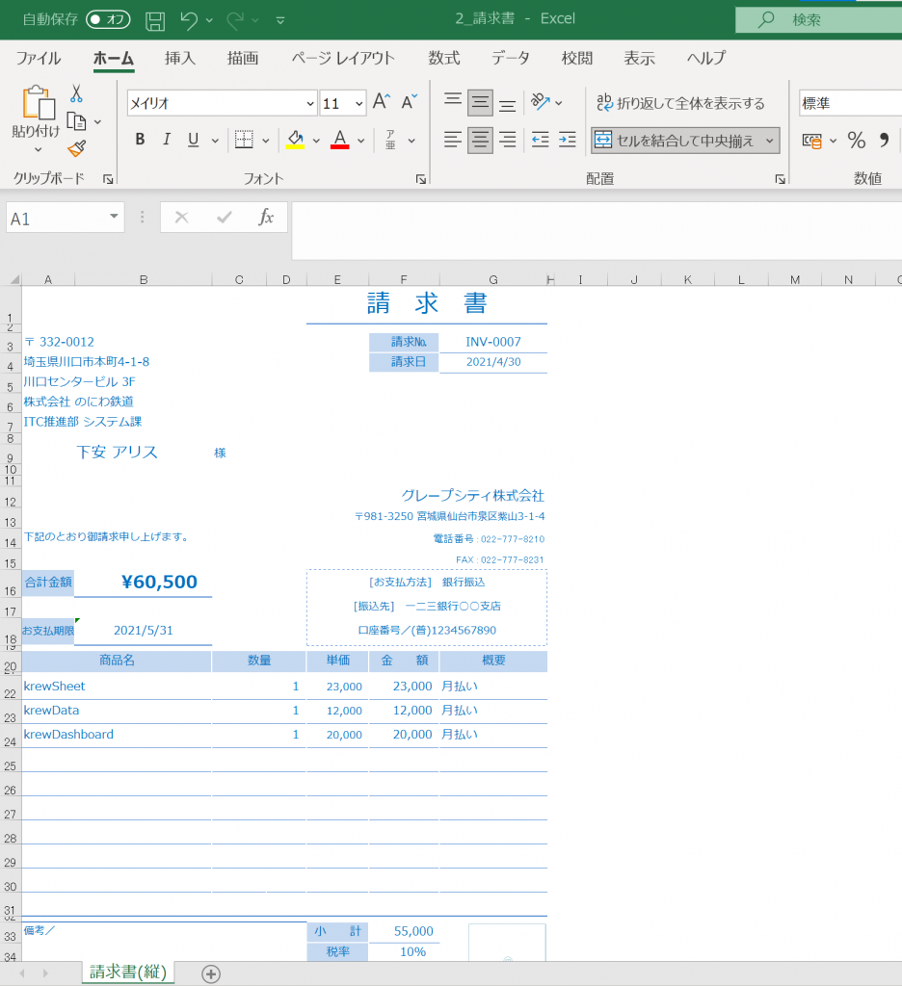Image resolution: width=902 pixels, height=986 pixels.
Task: Select the Format Painter brush icon
Action: 76,147
